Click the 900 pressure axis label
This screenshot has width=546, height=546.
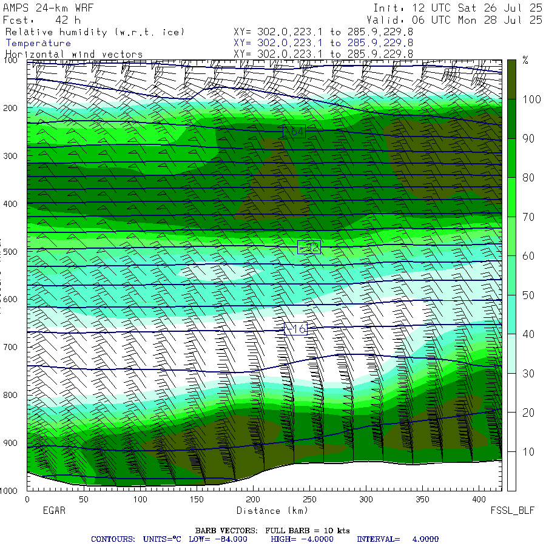[10, 443]
